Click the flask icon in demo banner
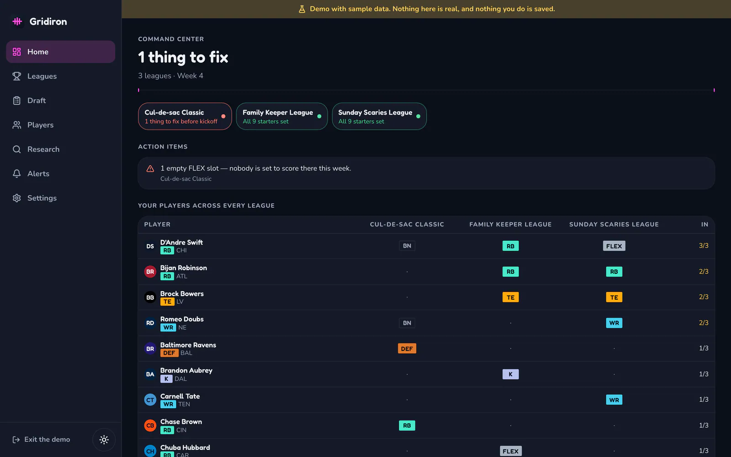 coord(302,9)
